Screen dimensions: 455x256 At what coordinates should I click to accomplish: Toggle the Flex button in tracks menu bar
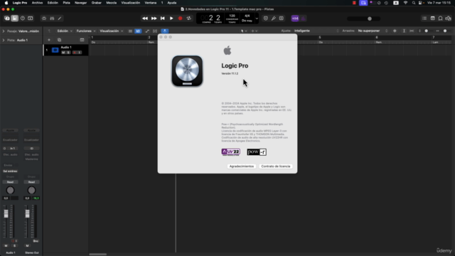coord(155,31)
